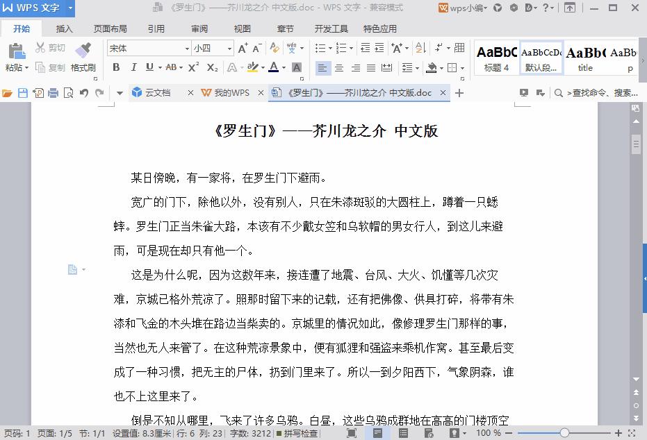Apply italic formatting
This screenshot has height=440, width=647.
[133, 67]
